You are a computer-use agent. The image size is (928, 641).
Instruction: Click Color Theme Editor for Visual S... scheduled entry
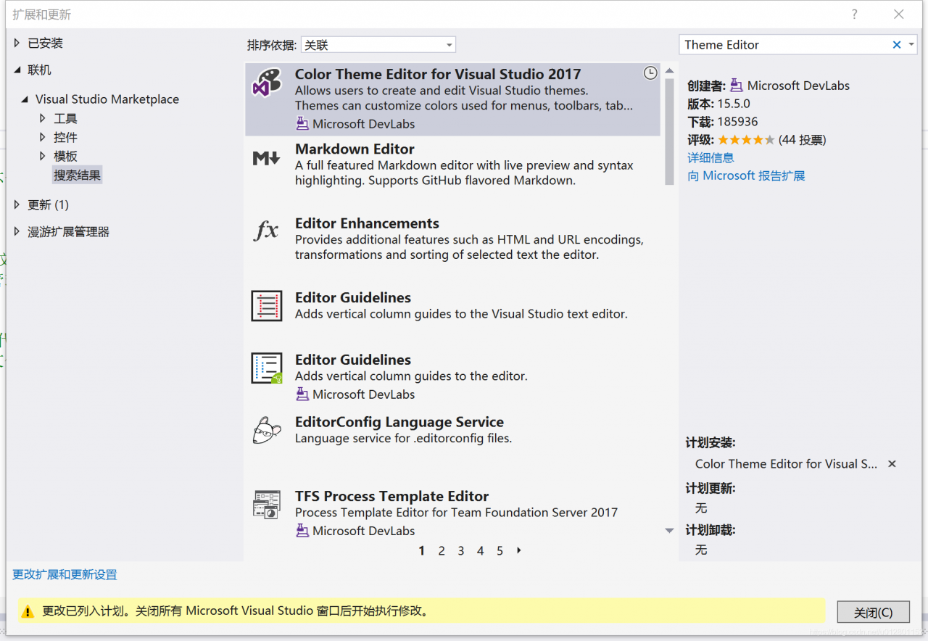coord(786,464)
